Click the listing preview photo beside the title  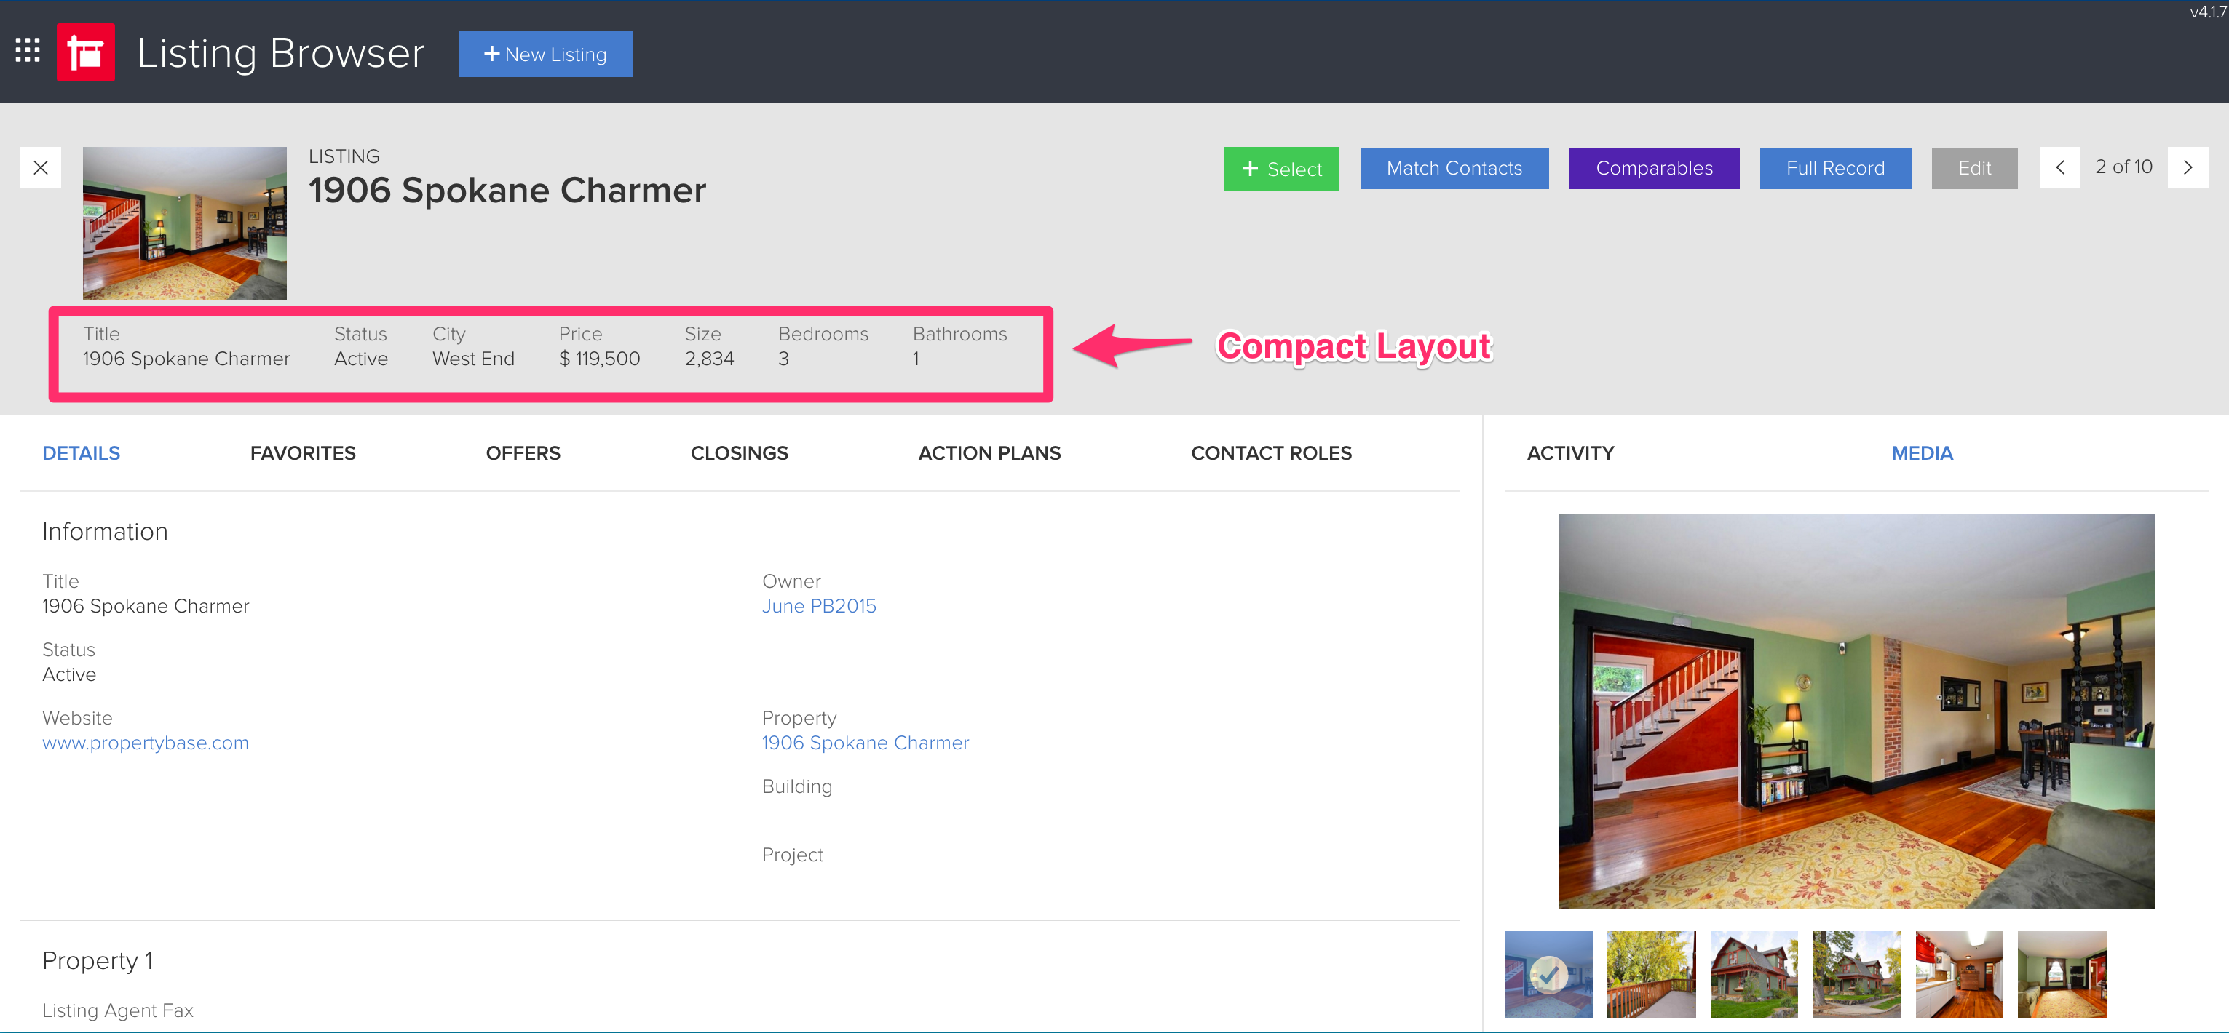click(184, 223)
